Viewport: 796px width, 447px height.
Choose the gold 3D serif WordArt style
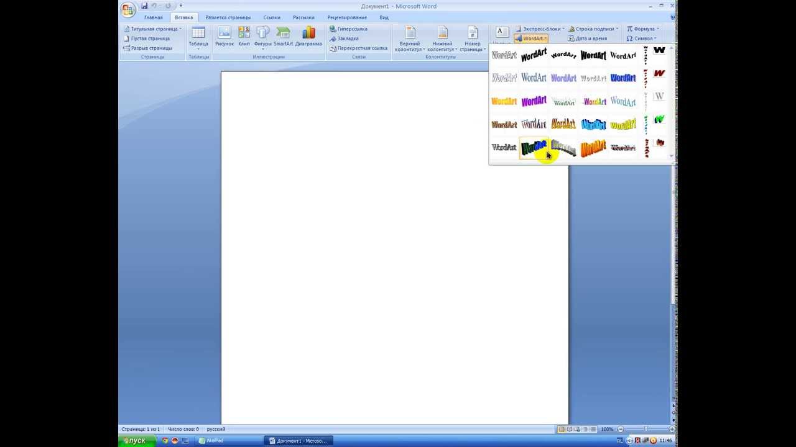click(563, 124)
